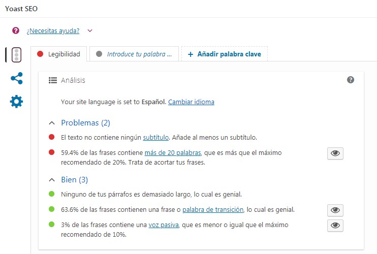Expand the help dropdown chevron
Viewport: 377px width, 254px height.
pos(90,30)
